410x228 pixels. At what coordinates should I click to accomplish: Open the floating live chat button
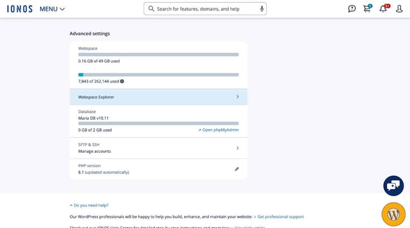[x=393, y=186]
